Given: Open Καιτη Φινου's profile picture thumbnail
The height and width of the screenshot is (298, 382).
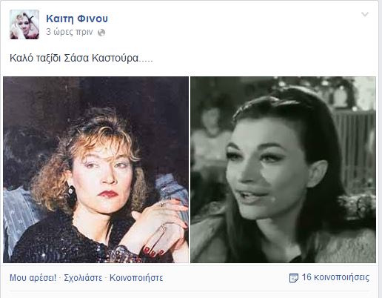Looking at the screenshot, I should 24,24.
